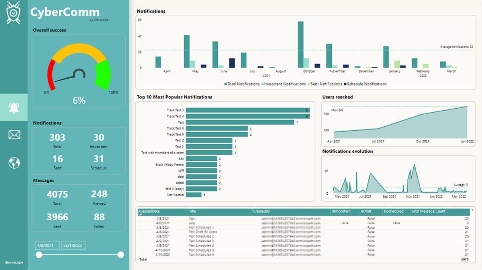482x270 pixels.
Task: Click the Important Notifications legend dot
Action: [x=262, y=84]
